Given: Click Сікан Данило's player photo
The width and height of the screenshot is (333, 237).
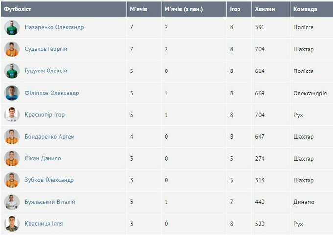Looking at the screenshot, I should click(x=12, y=158).
